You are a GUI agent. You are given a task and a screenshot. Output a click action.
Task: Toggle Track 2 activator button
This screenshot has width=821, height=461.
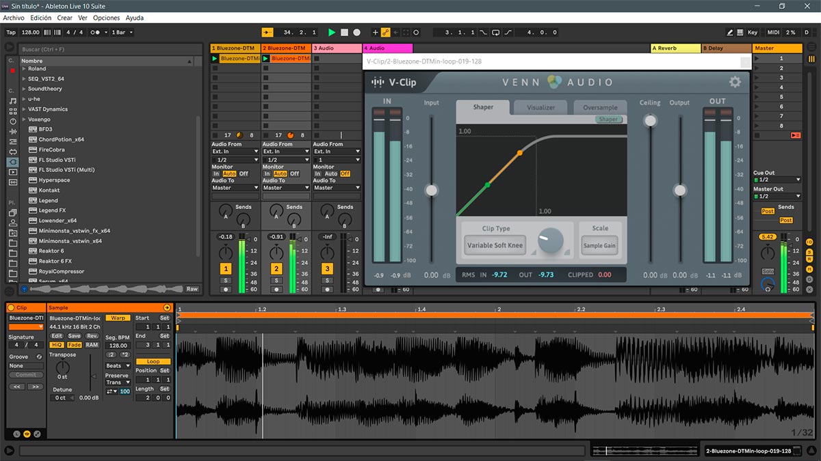[276, 269]
